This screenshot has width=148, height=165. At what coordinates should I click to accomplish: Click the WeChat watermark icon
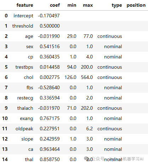86,158
